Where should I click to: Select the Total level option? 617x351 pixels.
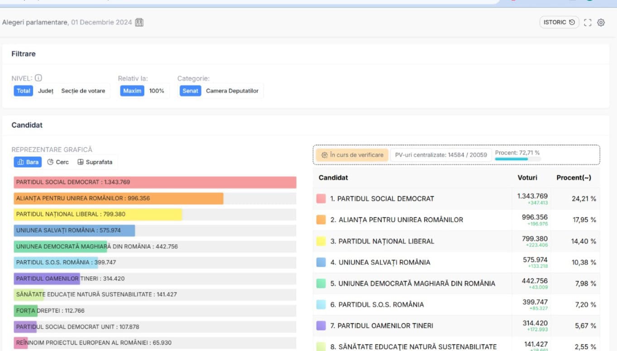[24, 91]
